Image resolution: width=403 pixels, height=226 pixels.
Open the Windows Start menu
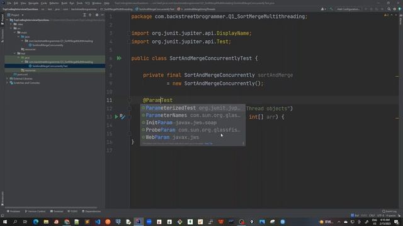5,222
